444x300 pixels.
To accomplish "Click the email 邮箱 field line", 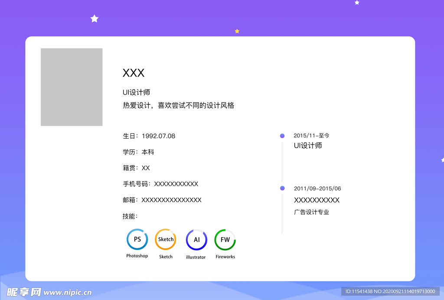I will pyautogui.click(x=162, y=200).
